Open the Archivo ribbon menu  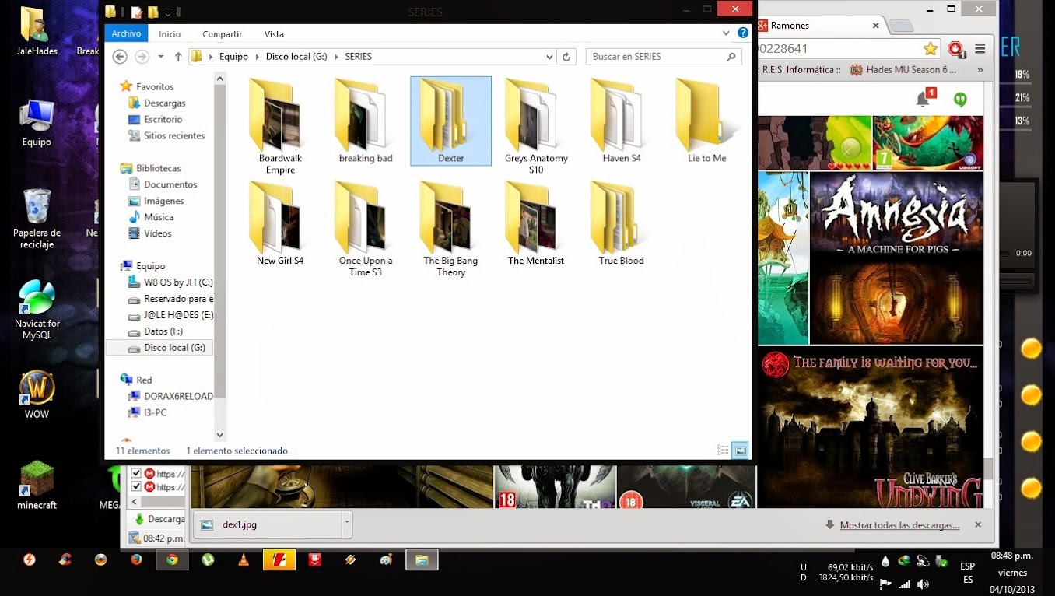(126, 33)
